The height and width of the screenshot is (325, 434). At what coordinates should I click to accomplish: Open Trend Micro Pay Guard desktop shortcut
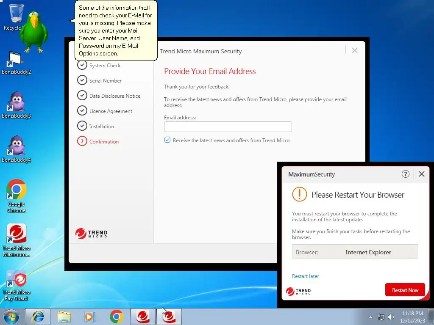[x=17, y=286]
